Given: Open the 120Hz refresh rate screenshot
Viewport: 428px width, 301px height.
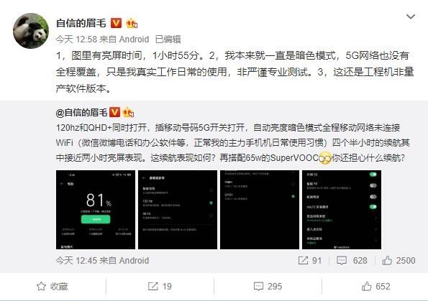Looking at the screenshot, I should (178, 210).
